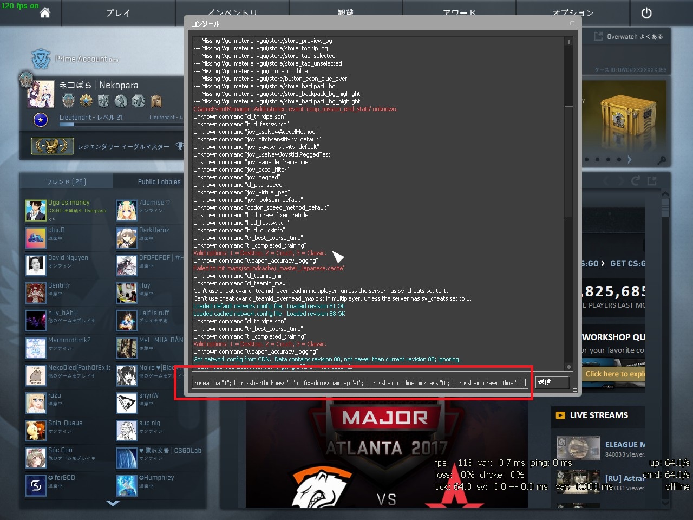The height and width of the screenshot is (520, 693).
Task: Select friend /Demise
Action: pyautogui.click(x=149, y=210)
